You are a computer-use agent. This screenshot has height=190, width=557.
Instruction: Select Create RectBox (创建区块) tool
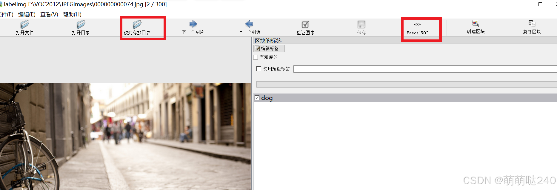click(476, 24)
